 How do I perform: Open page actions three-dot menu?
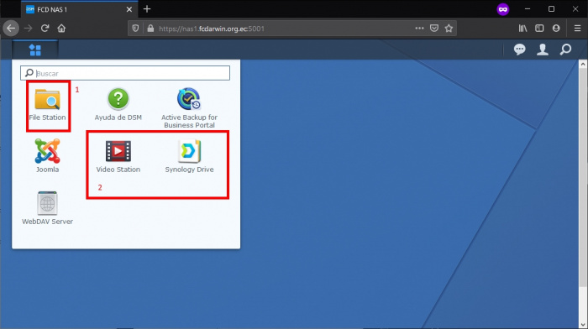coord(419,28)
